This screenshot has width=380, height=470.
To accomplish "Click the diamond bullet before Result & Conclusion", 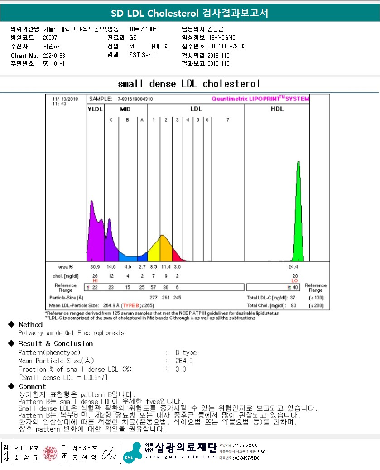I will coord(11,343).
